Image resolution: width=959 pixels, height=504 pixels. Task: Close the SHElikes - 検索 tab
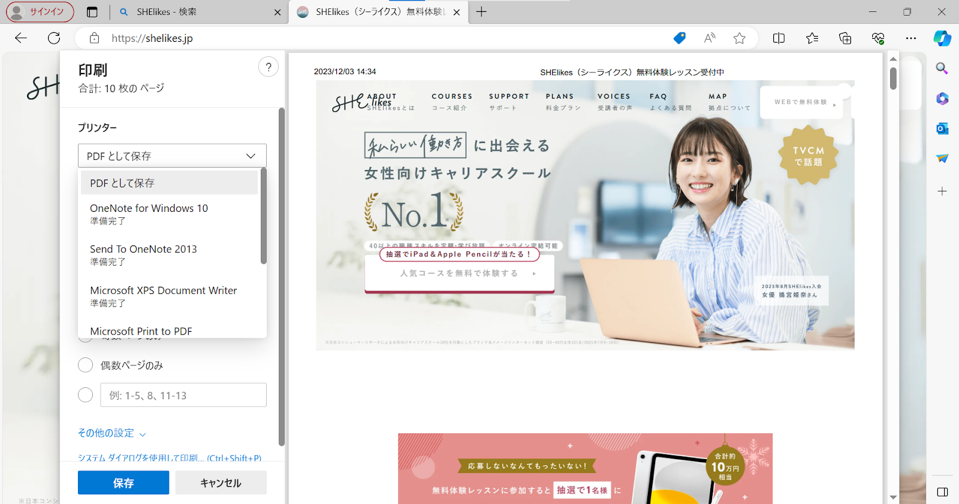pyautogui.click(x=278, y=12)
